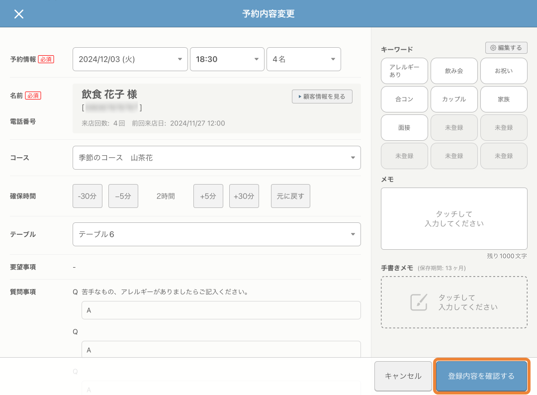Open the 18:30 time dropdown
The image size is (537, 395).
click(227, 59)
